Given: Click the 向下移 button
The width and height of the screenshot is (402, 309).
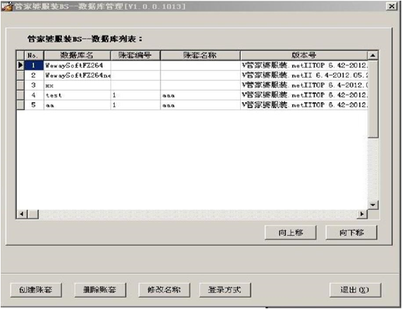Looking at the screenshot, I should pos(351,232).
